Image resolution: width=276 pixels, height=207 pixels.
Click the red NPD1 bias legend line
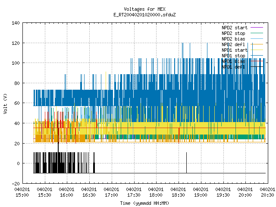[257, 61]
